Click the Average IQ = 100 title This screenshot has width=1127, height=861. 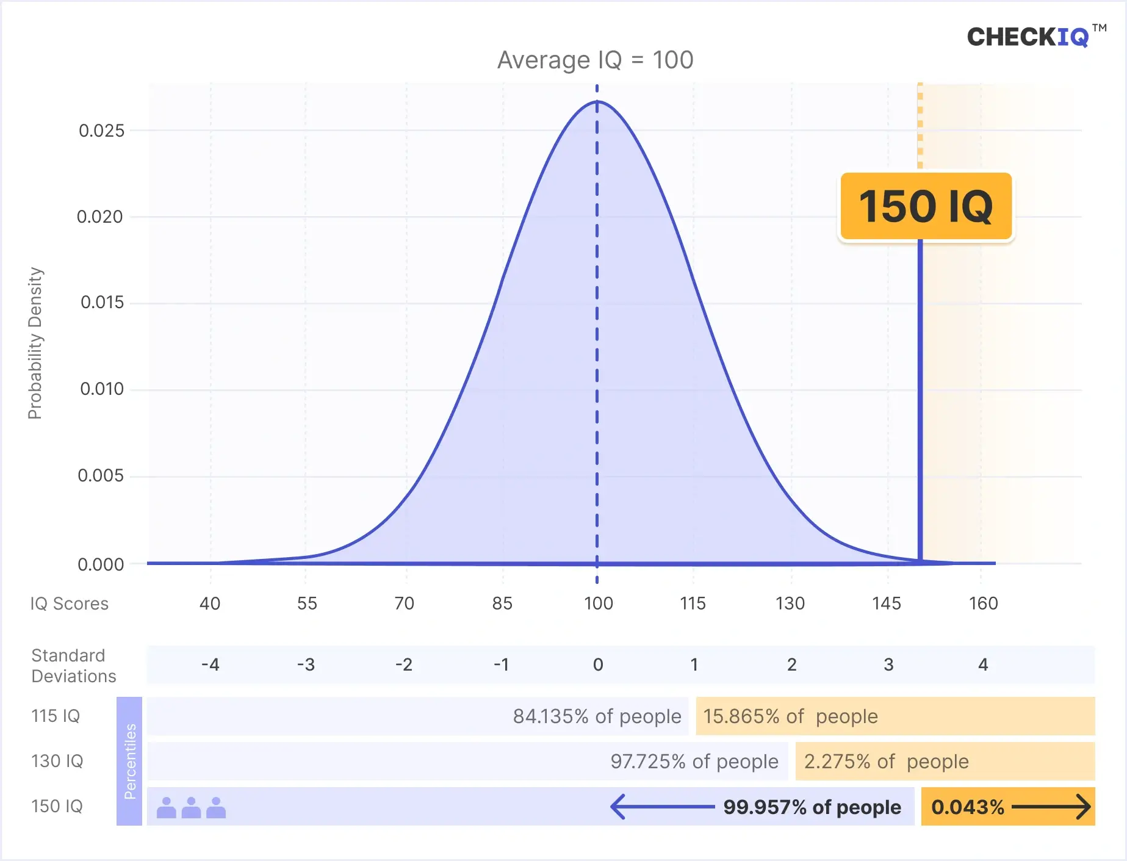pyautogui.click(x=596, y=60)
